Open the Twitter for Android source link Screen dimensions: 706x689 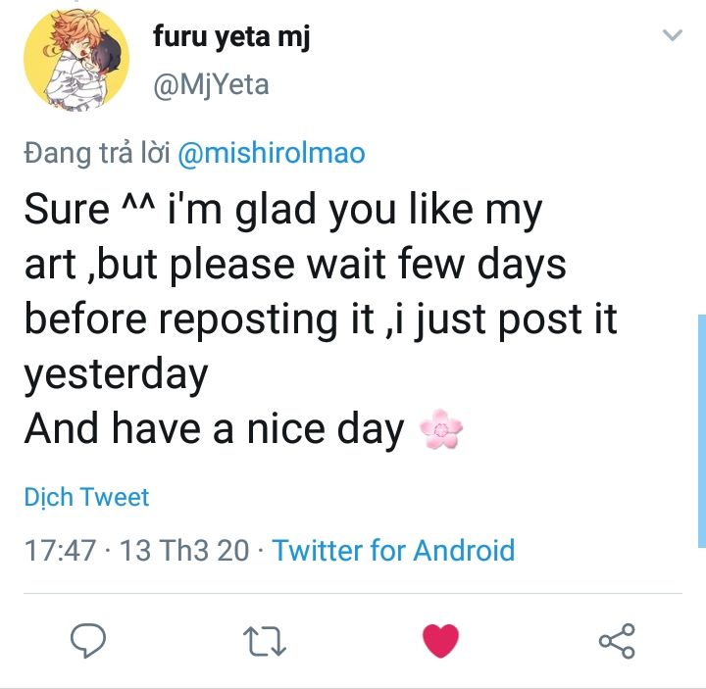(x=393, y=550)
